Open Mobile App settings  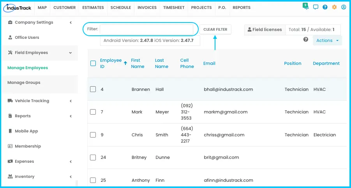click(x=26, y=131)
